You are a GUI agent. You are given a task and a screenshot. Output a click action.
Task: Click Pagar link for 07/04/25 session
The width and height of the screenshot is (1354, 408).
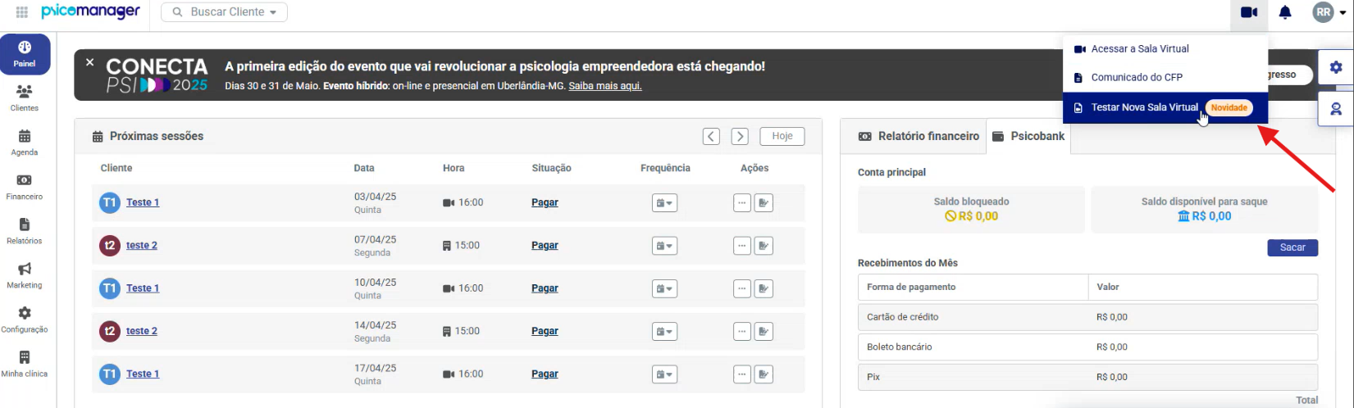pos(545,245)
